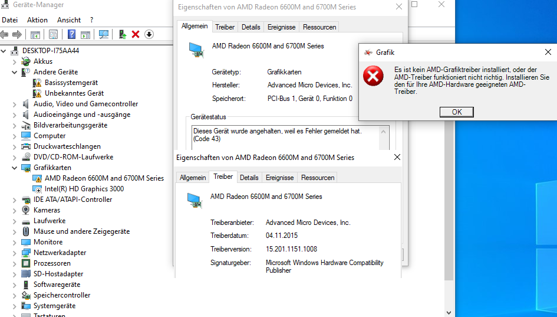This screenshot has width=557, height=317.
Task: Select the Netzwerkadapter icon
Action: point(26,253)
